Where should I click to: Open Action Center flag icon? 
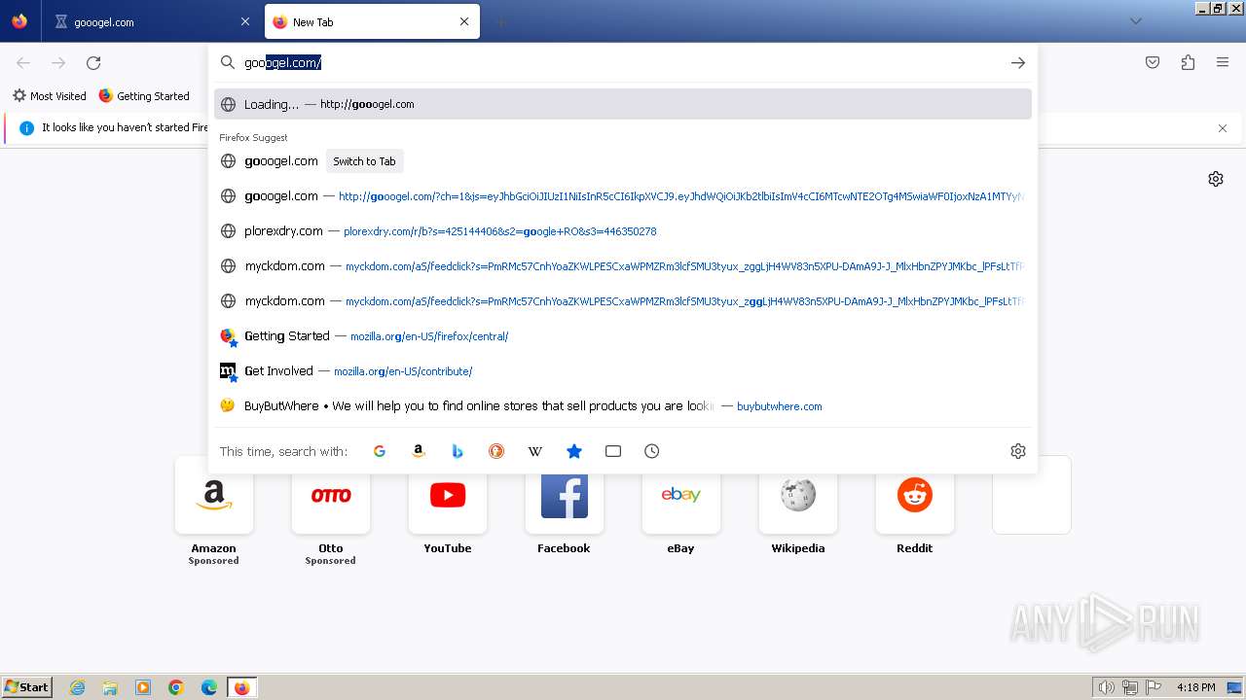[1154, 687]
